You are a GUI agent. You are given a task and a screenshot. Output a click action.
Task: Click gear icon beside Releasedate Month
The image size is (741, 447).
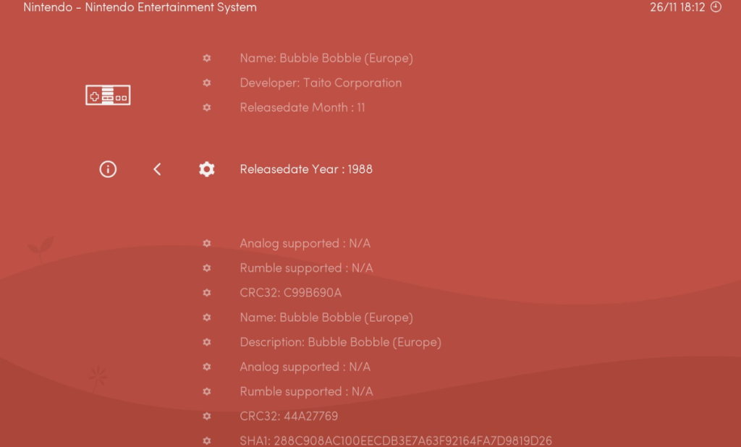click(x=207, y=108)
